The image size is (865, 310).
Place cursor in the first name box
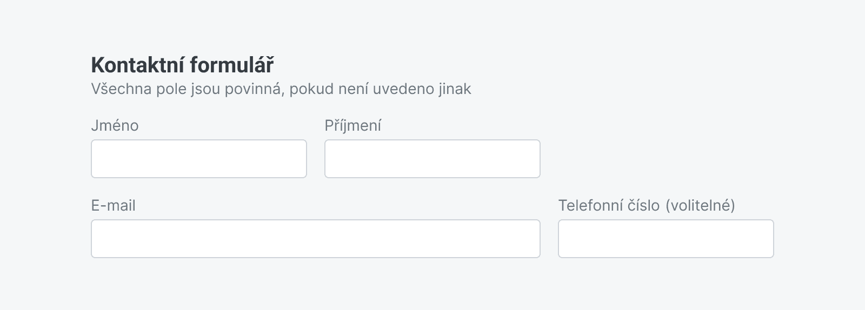198,159
